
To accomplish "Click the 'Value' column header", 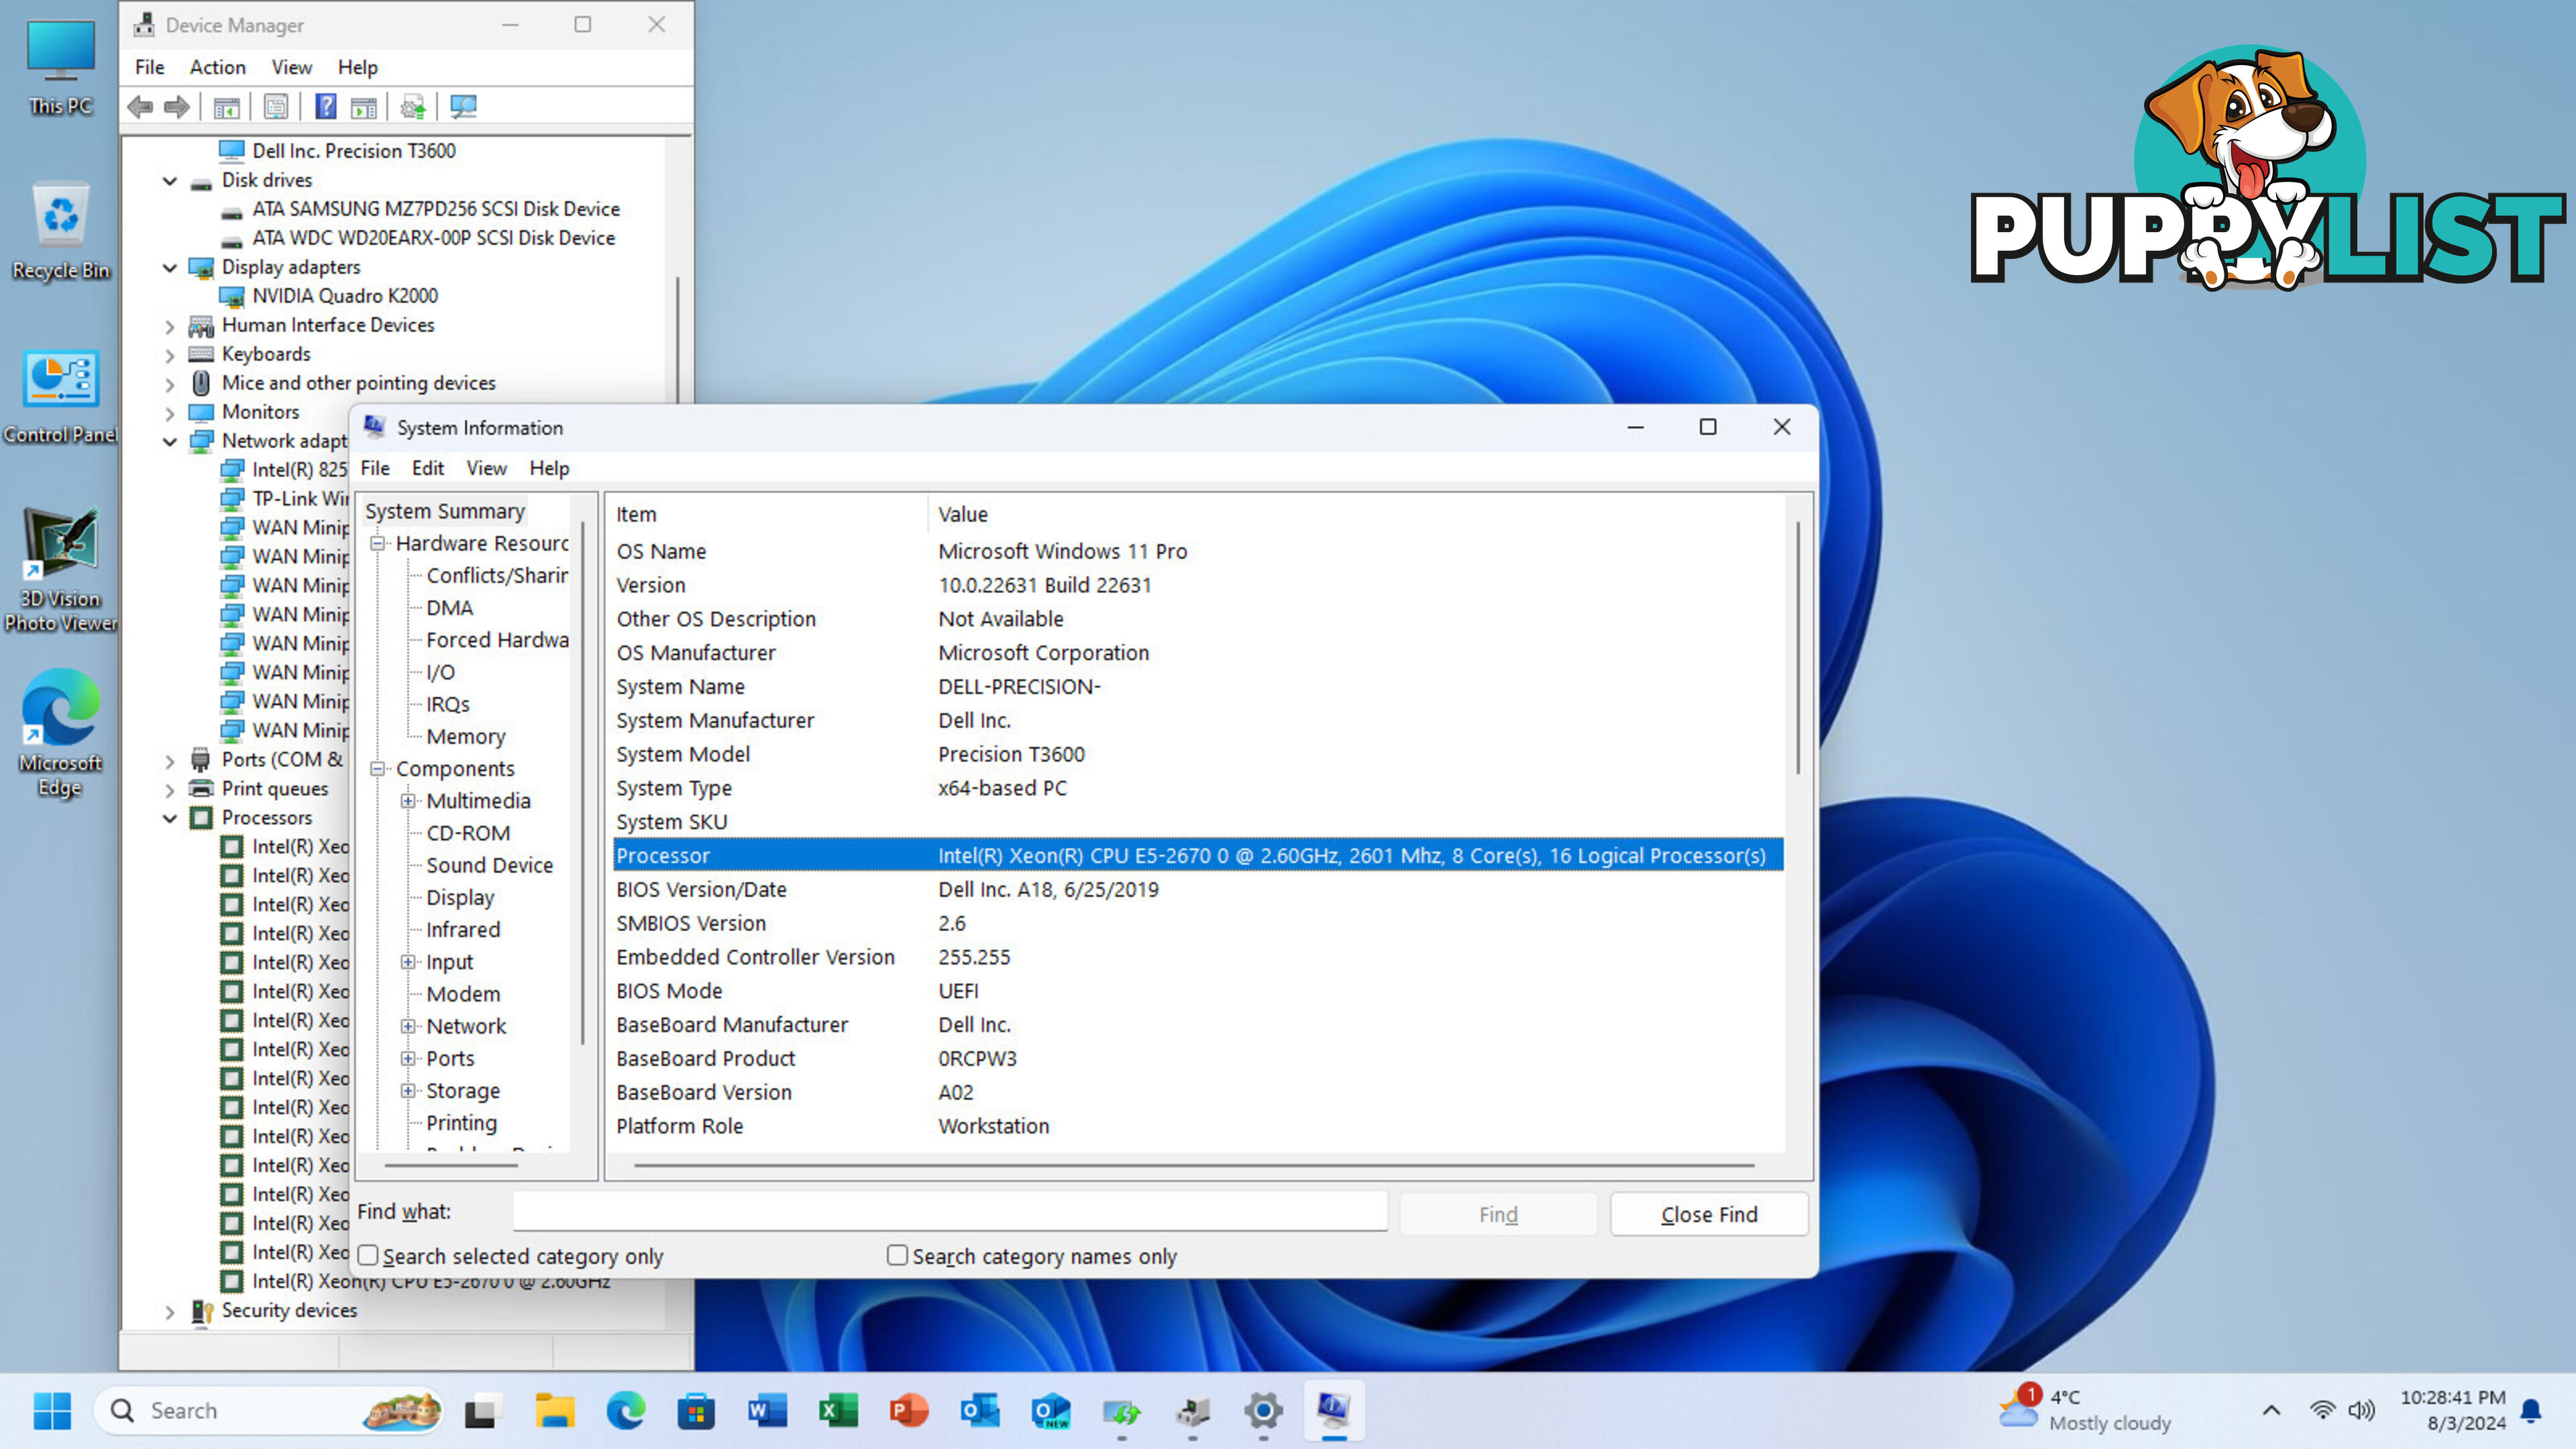I will pyautogui.click(x=1357, y=514).
